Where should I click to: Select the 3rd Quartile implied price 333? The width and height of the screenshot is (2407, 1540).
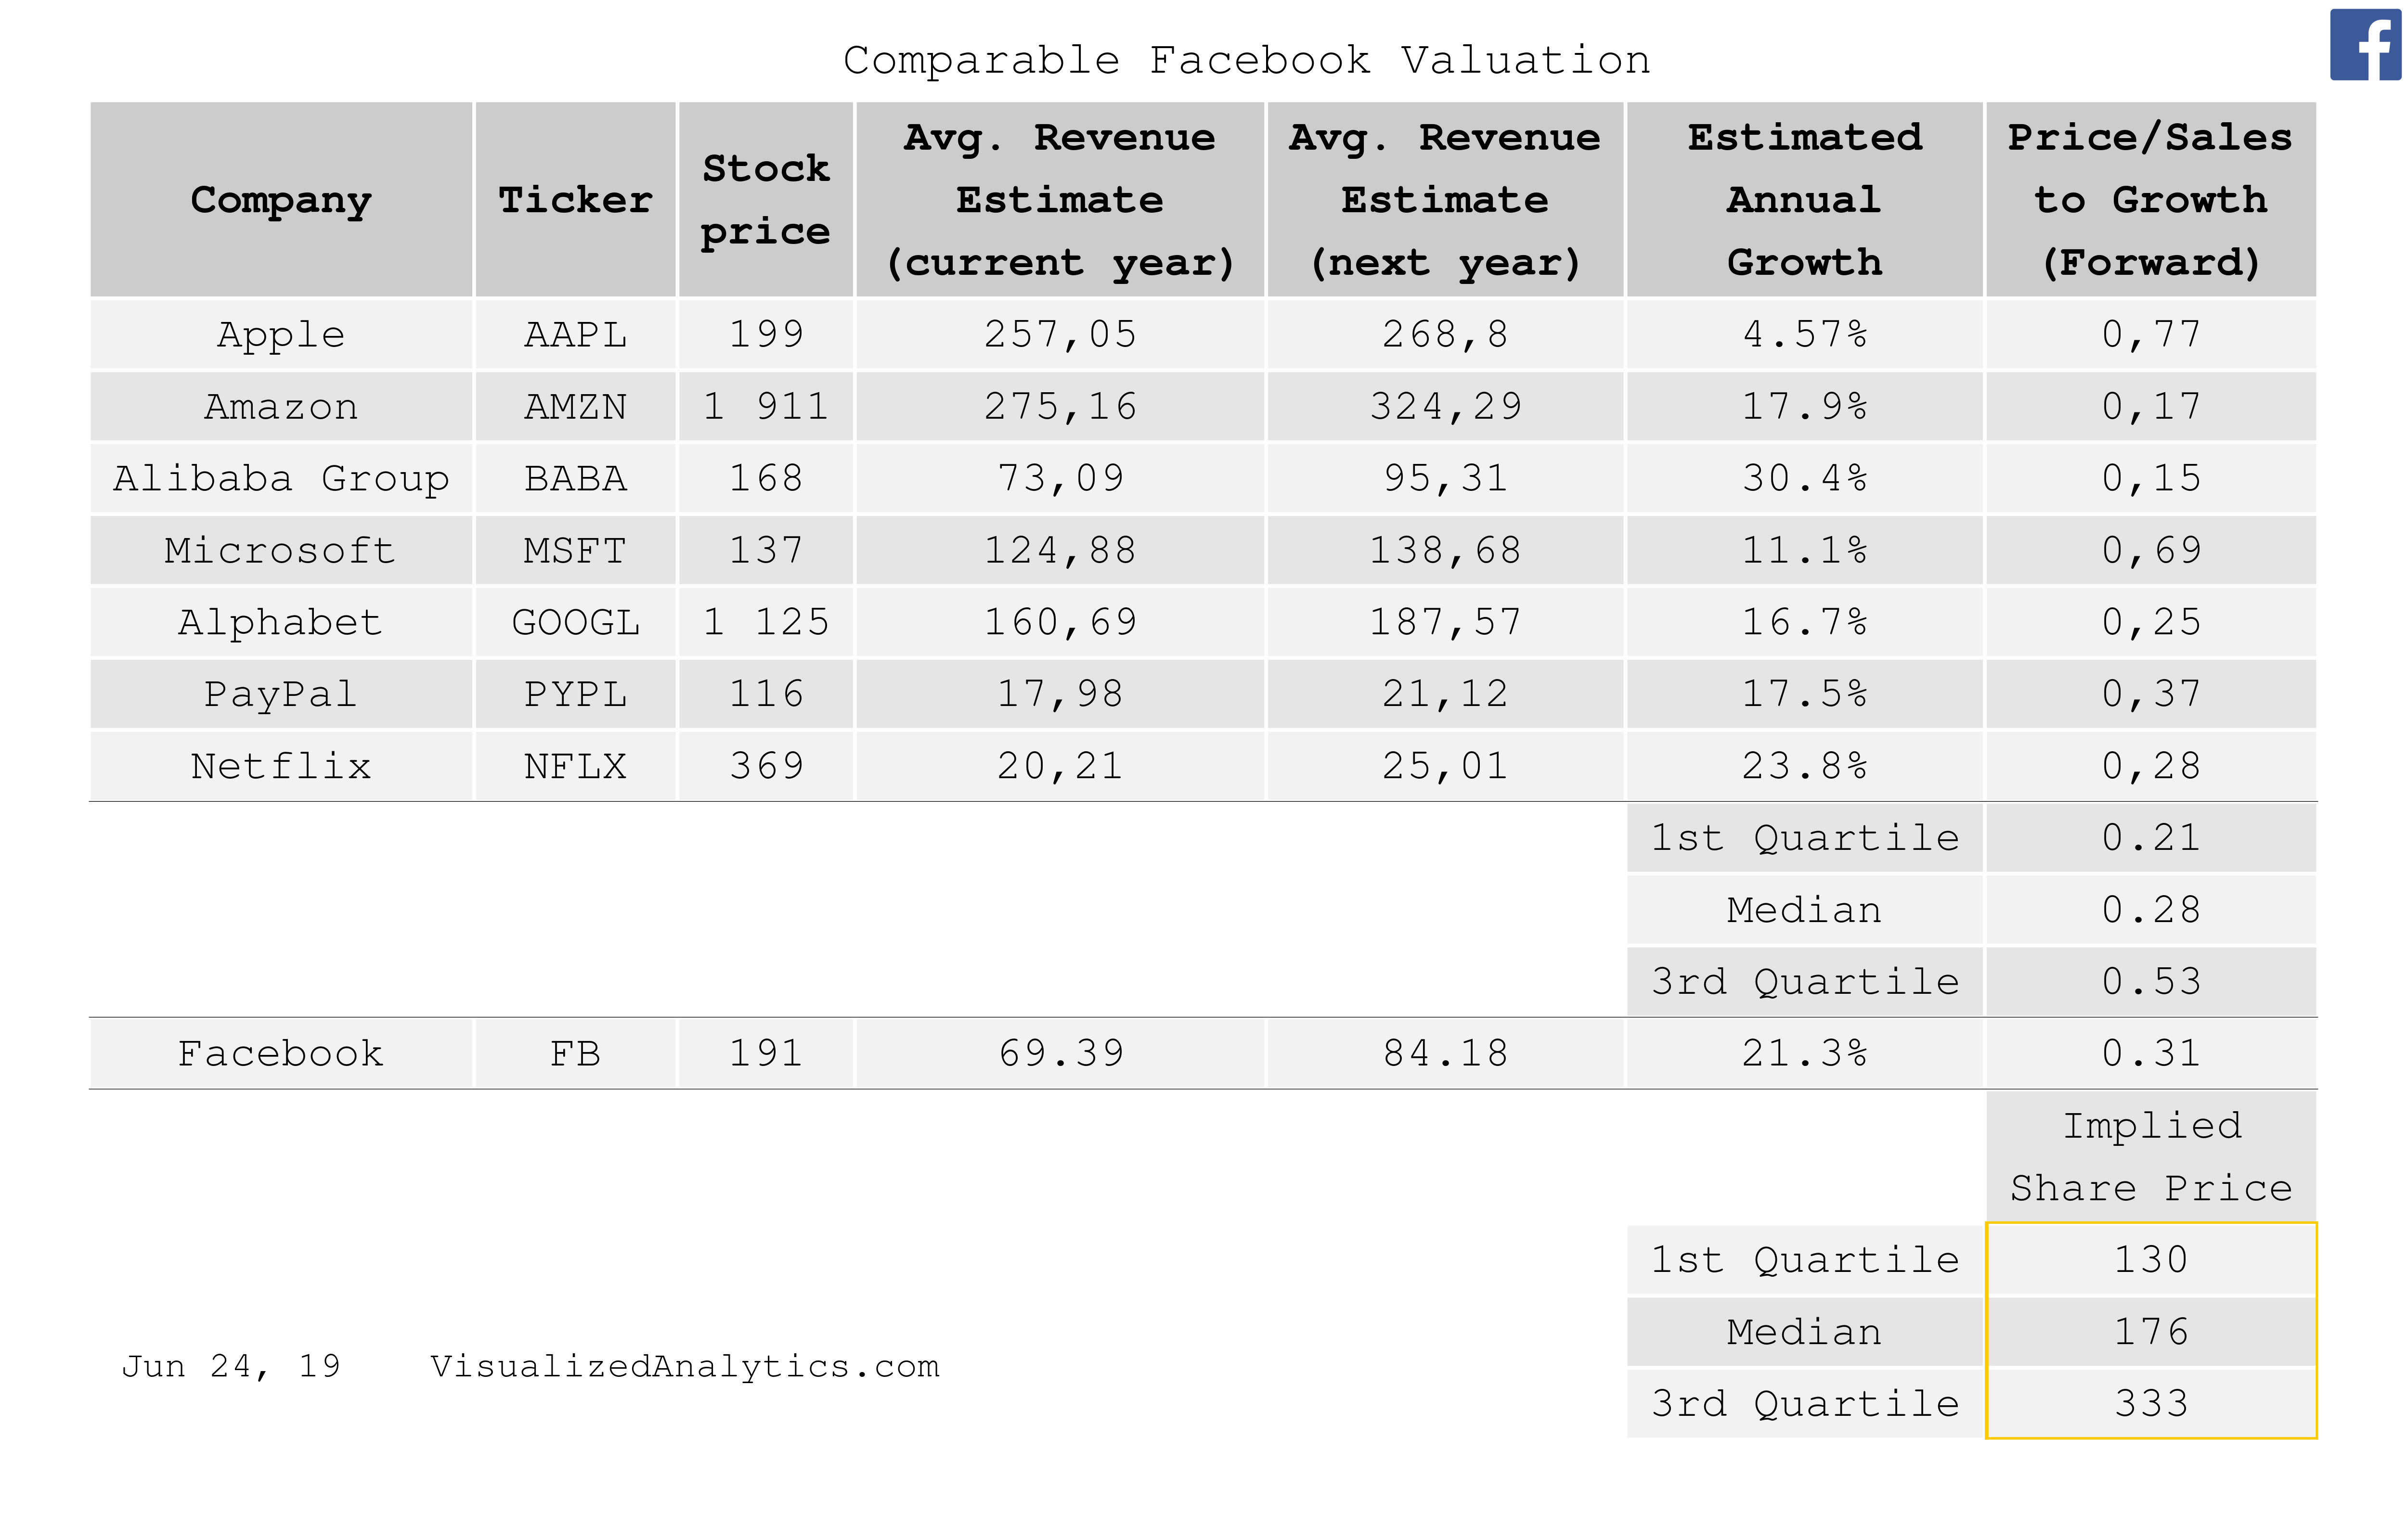click(x=2150, y=1404)
